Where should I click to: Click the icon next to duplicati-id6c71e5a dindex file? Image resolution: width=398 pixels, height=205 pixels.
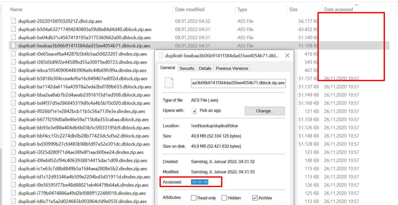pyautogui.click(x=13, y=201)
